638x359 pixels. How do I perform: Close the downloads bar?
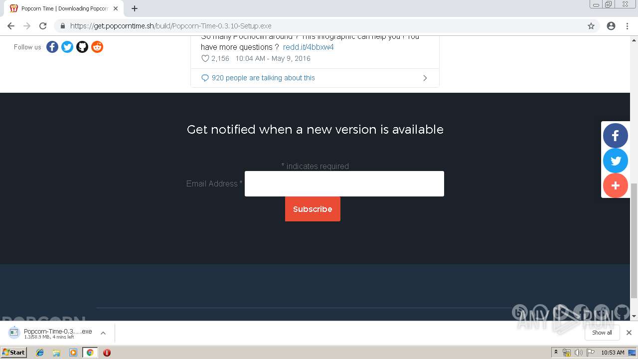629,333
